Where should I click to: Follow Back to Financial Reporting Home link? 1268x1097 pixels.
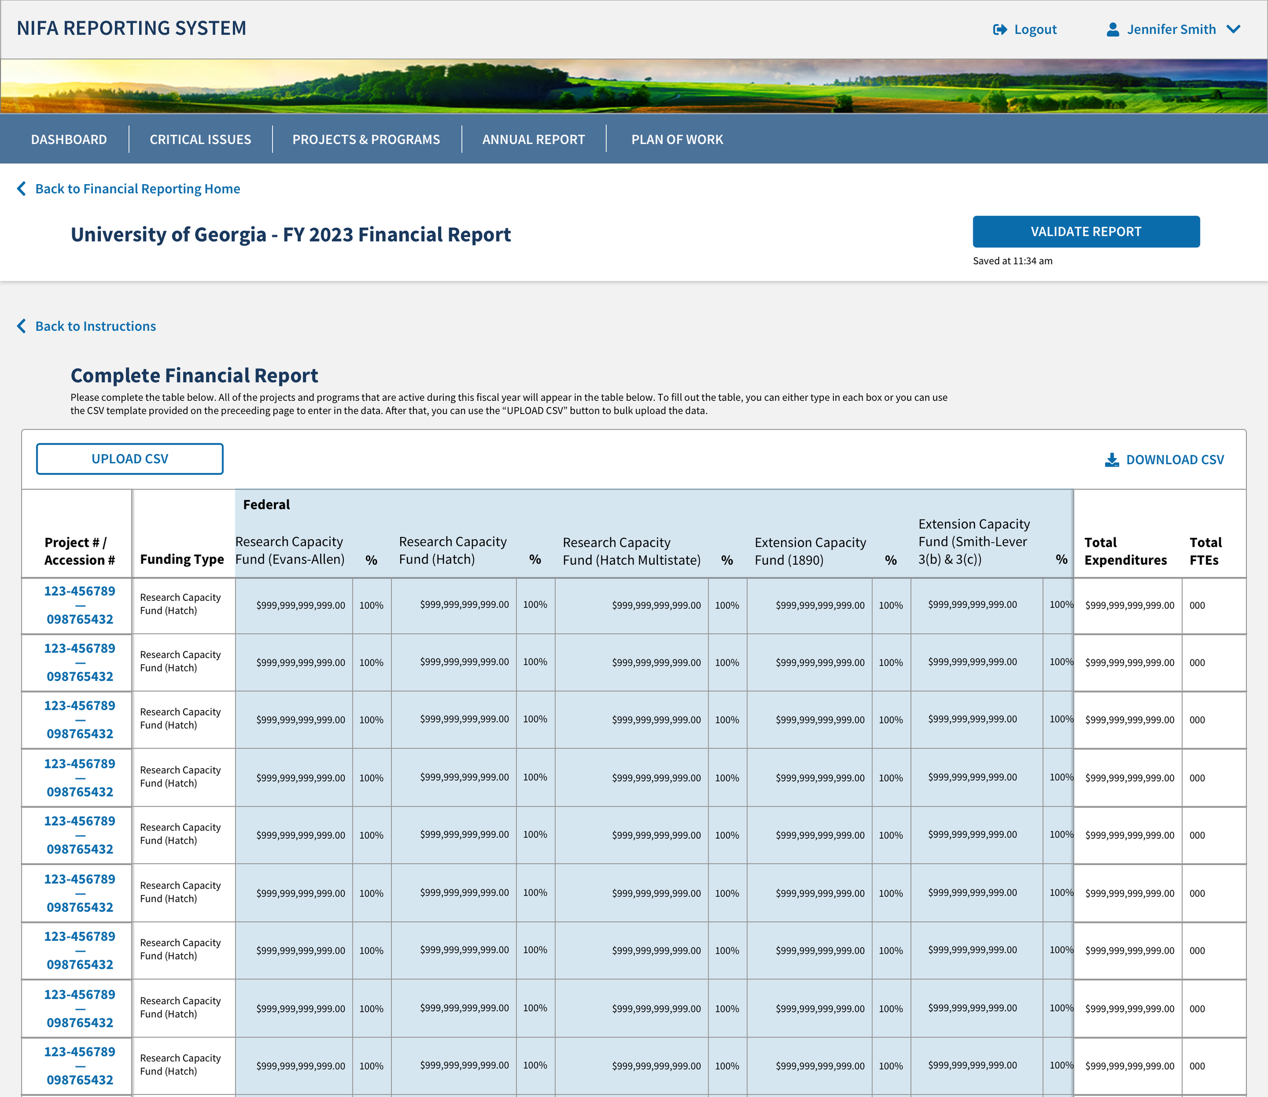[x=137, y=189]
